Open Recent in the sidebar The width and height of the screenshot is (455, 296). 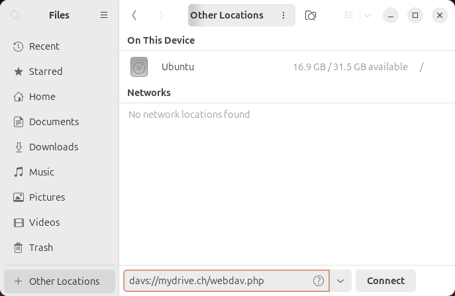coord(60,46)
